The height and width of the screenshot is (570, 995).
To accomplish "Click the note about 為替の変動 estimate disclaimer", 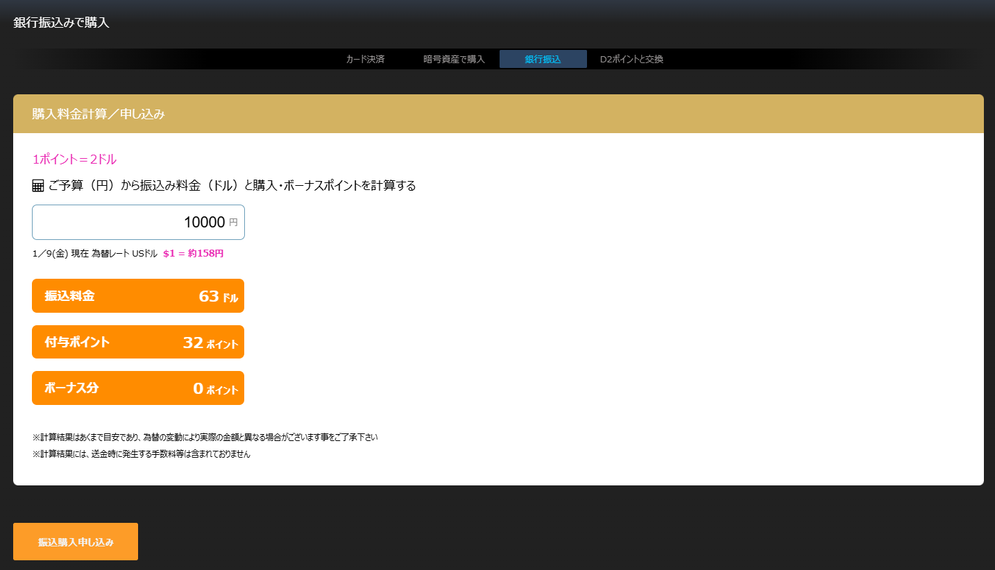I will click(205, 438).
